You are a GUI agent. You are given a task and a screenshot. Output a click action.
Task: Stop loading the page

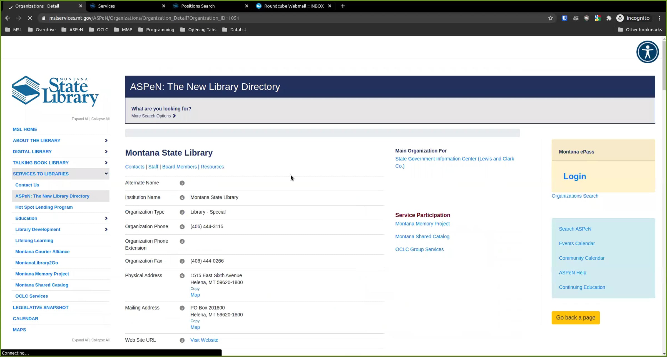pos(30,18)
